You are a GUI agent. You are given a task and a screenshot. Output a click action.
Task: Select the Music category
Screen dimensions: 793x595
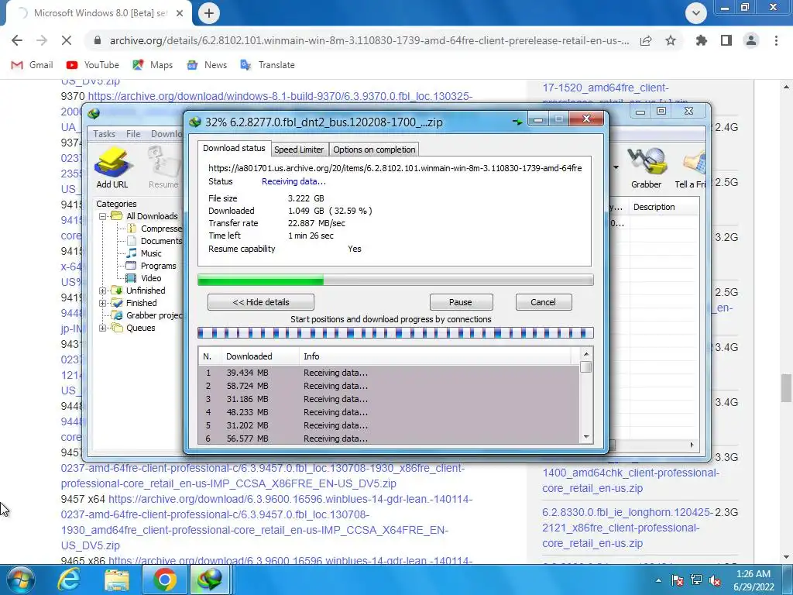click(x=151, y=253)
